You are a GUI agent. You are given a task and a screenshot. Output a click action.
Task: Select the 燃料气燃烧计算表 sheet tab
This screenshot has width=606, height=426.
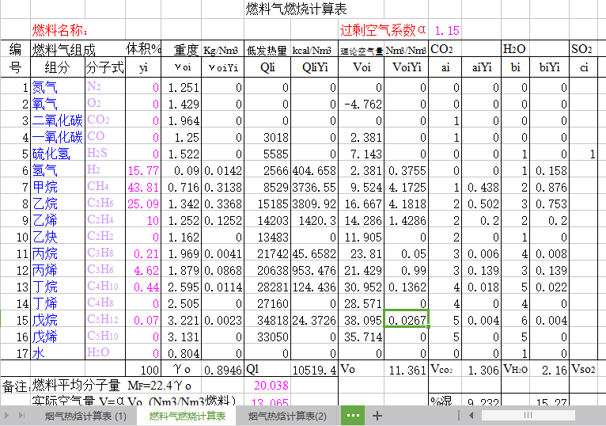tap(187, 416)
